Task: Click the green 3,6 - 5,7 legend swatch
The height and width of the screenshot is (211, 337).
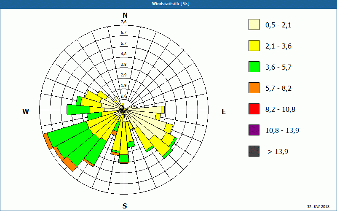Action: click(254, 67)
